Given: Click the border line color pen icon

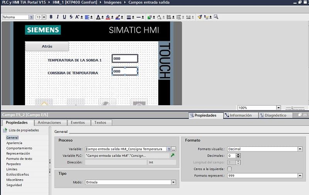Looking at the screenshot, I should 118,17.
